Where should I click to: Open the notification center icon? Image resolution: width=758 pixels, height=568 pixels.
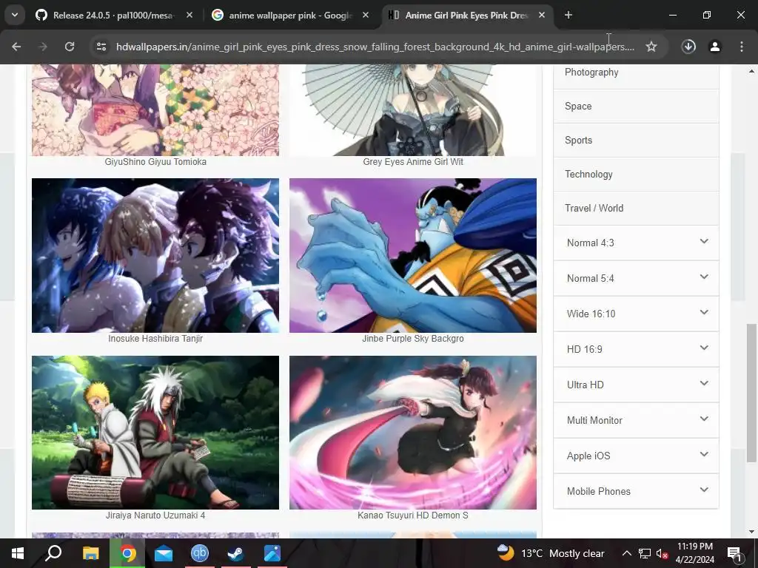tap(734, 553)
